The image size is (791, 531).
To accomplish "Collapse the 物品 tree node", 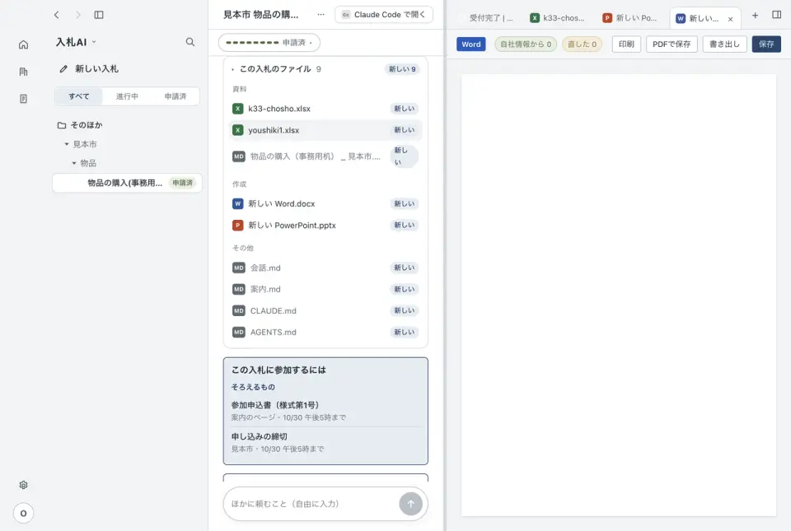I will coord(74,163).
